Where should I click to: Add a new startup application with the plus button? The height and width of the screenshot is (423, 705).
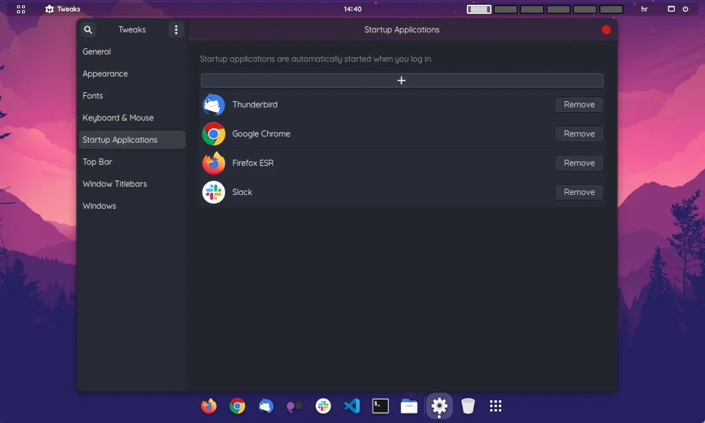click(401, 80)
